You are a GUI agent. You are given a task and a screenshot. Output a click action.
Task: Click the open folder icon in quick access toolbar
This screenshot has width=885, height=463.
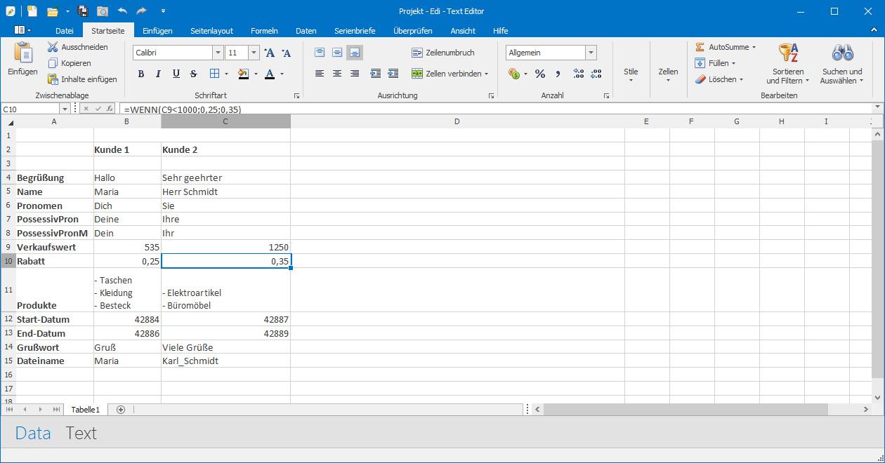point(52,11)
